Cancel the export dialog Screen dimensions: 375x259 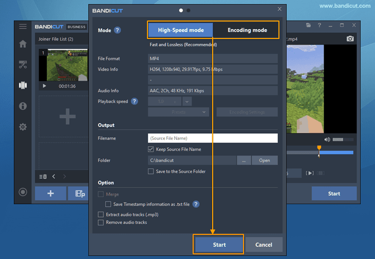[x=264, y=245]
